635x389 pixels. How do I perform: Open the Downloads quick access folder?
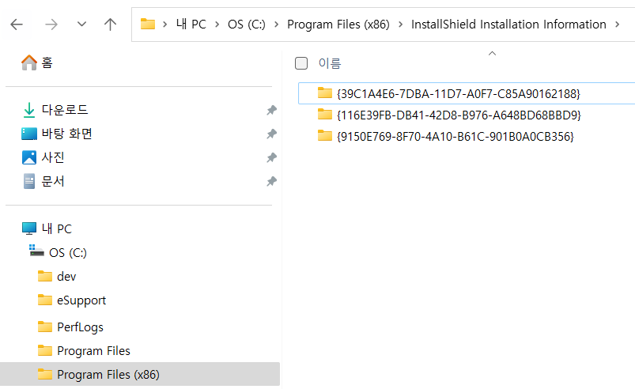click(55, 110)
